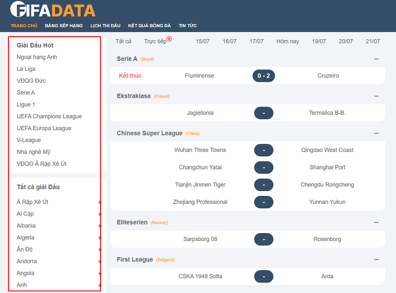Collapse the Serie A (Brazil) section
Viewport: 396px width, 293px height.
376,59
